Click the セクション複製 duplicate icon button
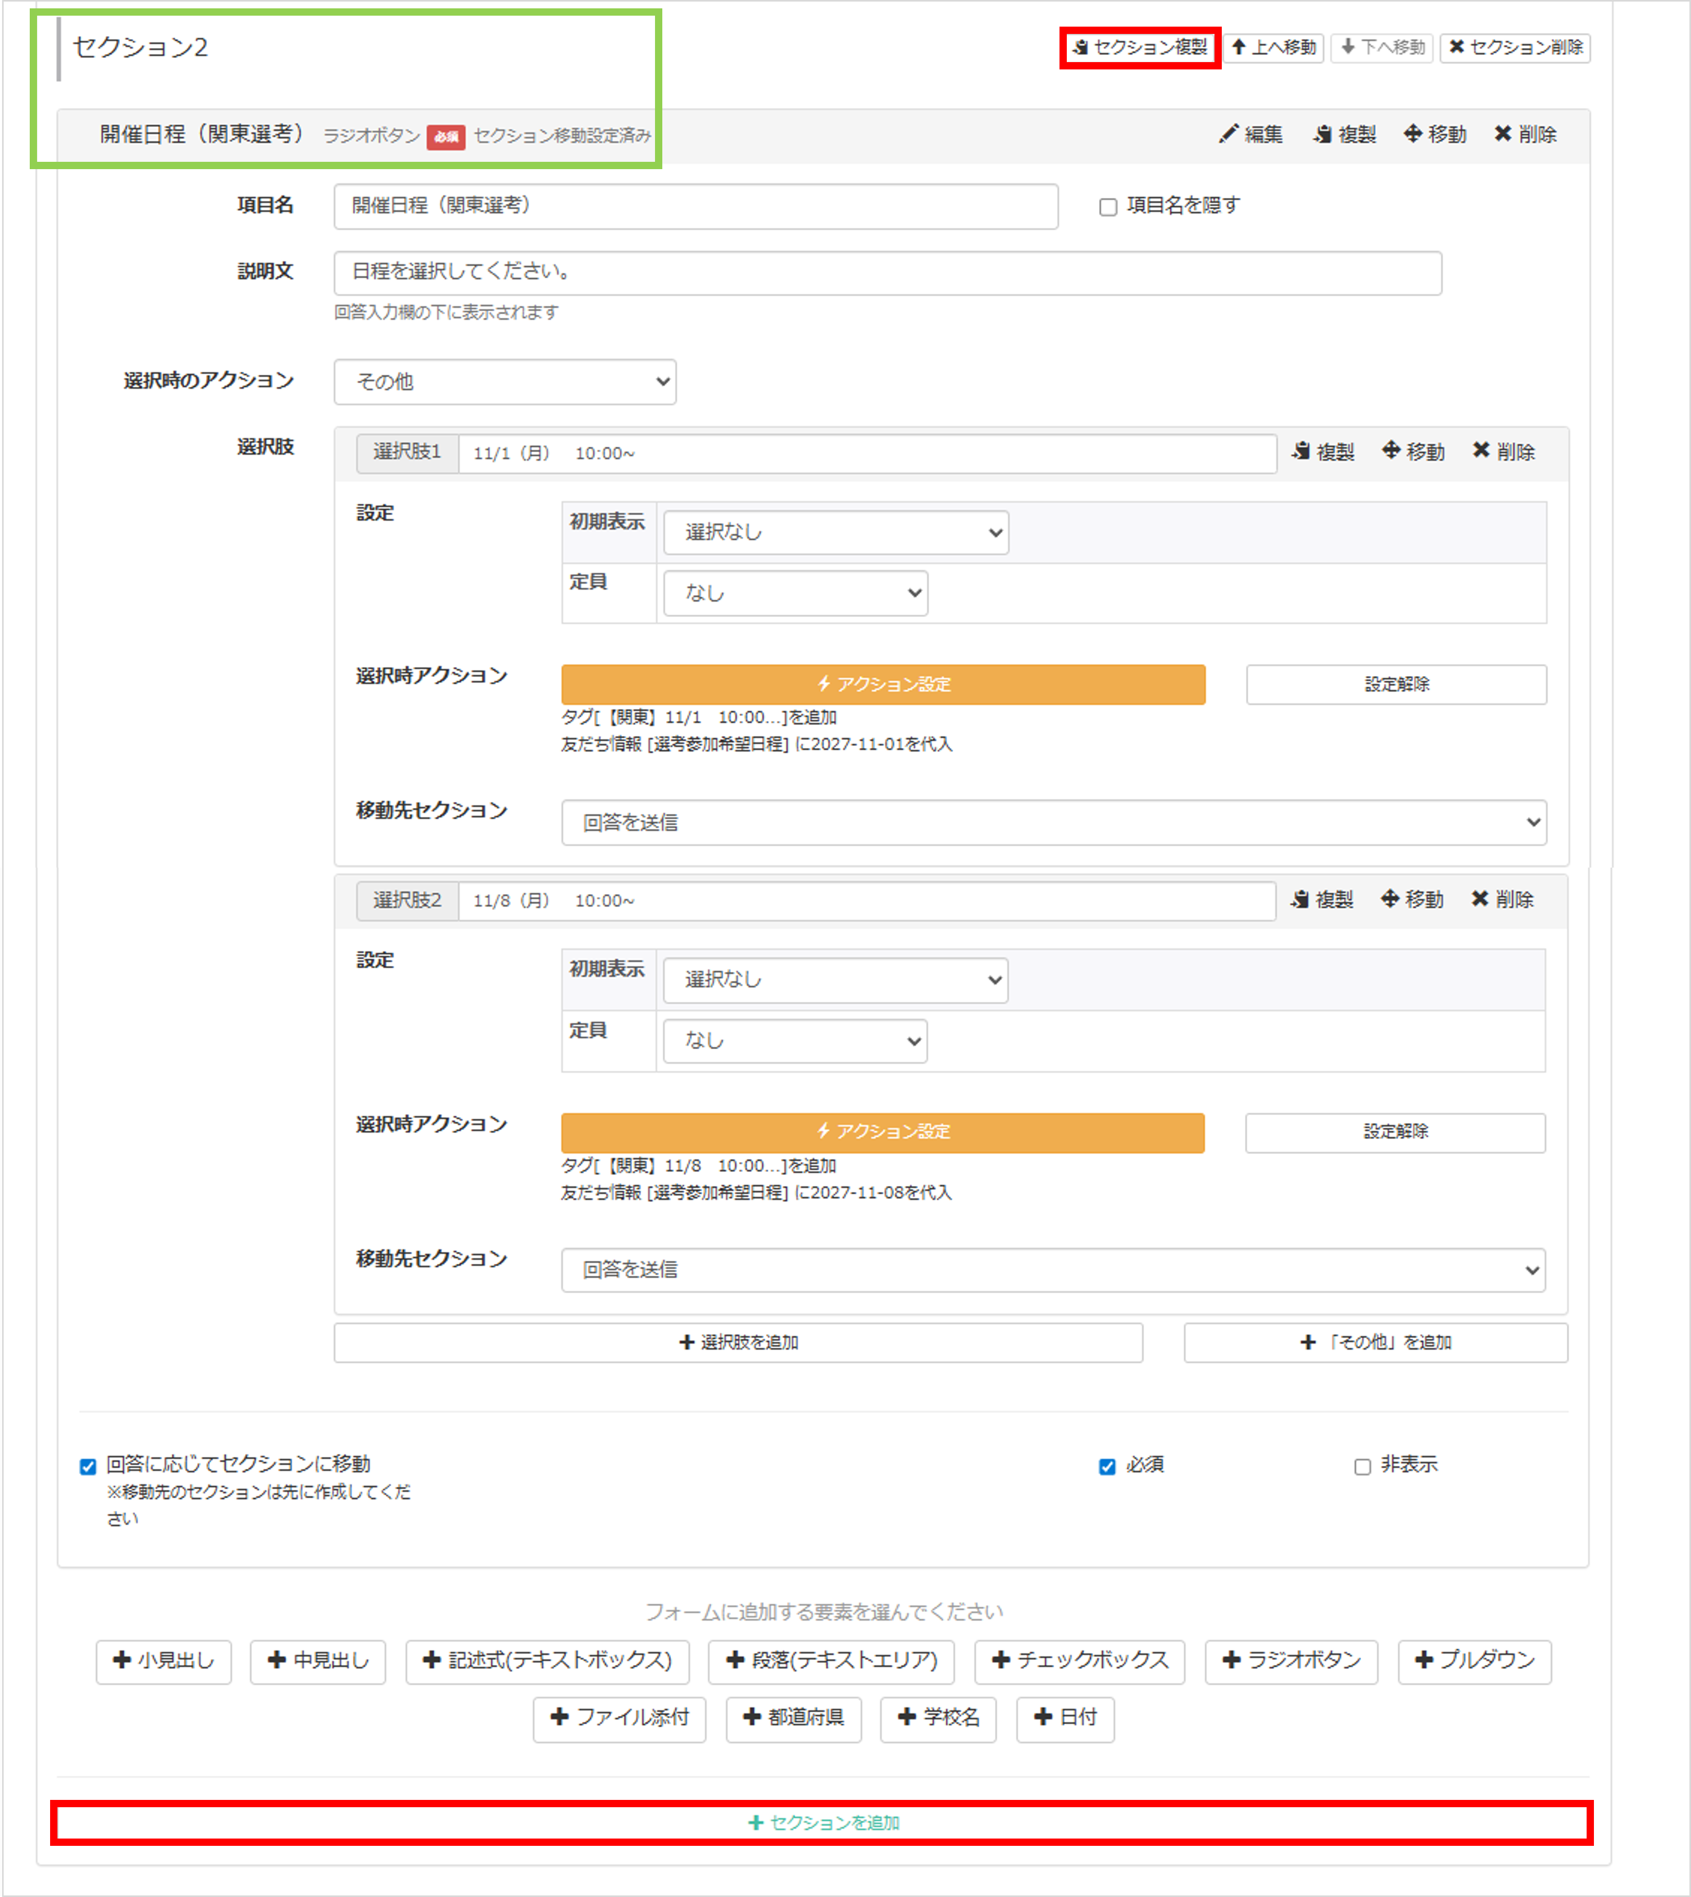The height and width of the screenshot is (1897, 1691). (1140, 48)
